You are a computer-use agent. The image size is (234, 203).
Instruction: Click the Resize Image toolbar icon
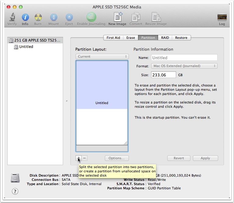coord(156,17)
